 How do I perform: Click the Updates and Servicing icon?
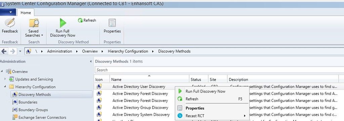(x=11, y=79)
